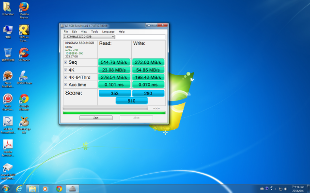Open Nero StartSmart desktop shortcut

[x=8, y=102]
